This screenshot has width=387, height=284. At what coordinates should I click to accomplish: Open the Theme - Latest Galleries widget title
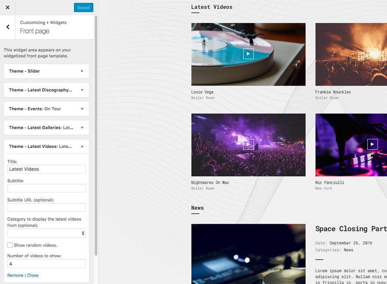pos(41,128)
